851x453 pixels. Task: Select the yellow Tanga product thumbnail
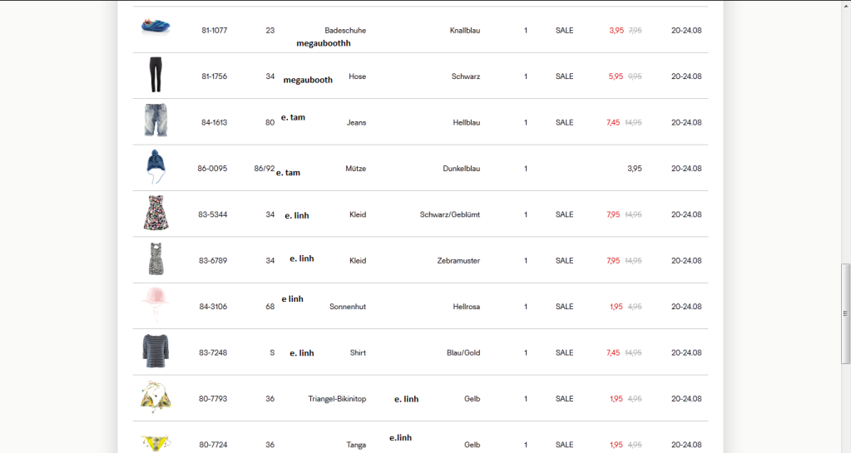click(x=156, y=443)
